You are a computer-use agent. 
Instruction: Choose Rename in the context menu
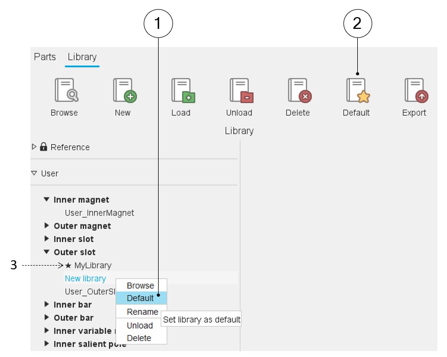(142, 312)
